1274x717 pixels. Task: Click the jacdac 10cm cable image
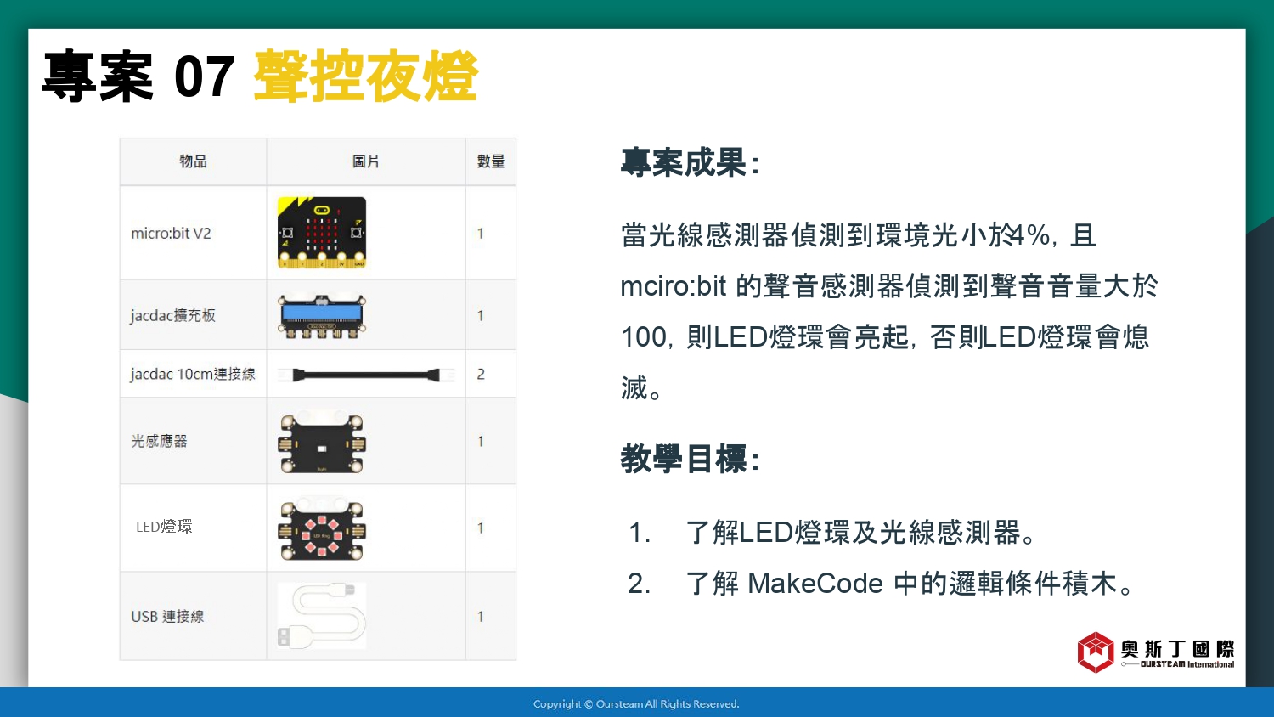pyautogui.click(x=366, y=375)
